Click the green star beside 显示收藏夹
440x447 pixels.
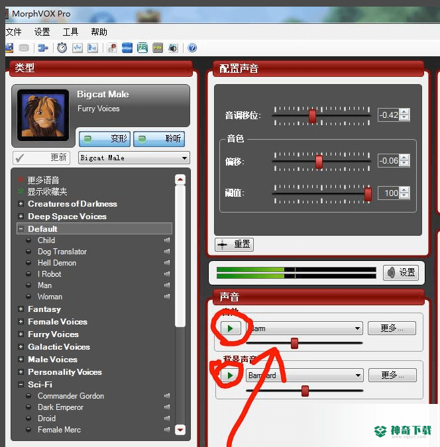[21, 191]
